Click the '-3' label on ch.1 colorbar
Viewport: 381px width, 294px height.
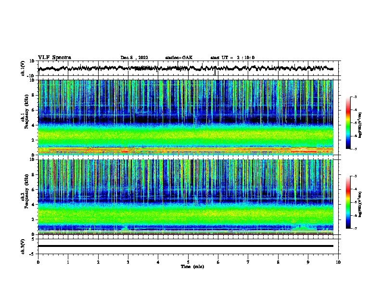click(355, 97)
